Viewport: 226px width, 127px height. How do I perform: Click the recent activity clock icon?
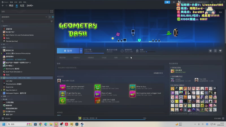tap(50, 17)
